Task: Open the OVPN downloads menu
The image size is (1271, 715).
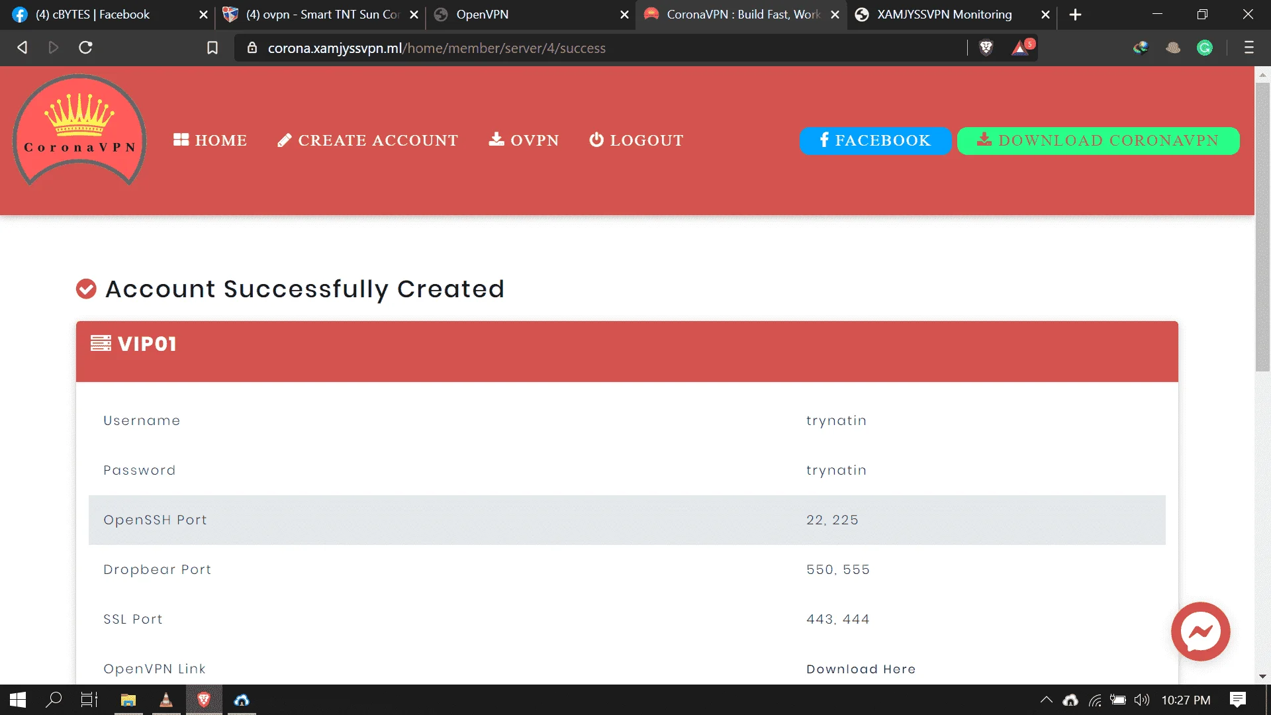Action: pyautogui.click(x=524, y=140)
